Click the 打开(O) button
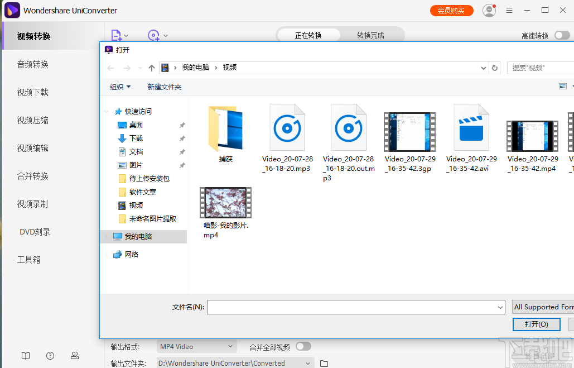The image size is (574, 368). (536, 324)
